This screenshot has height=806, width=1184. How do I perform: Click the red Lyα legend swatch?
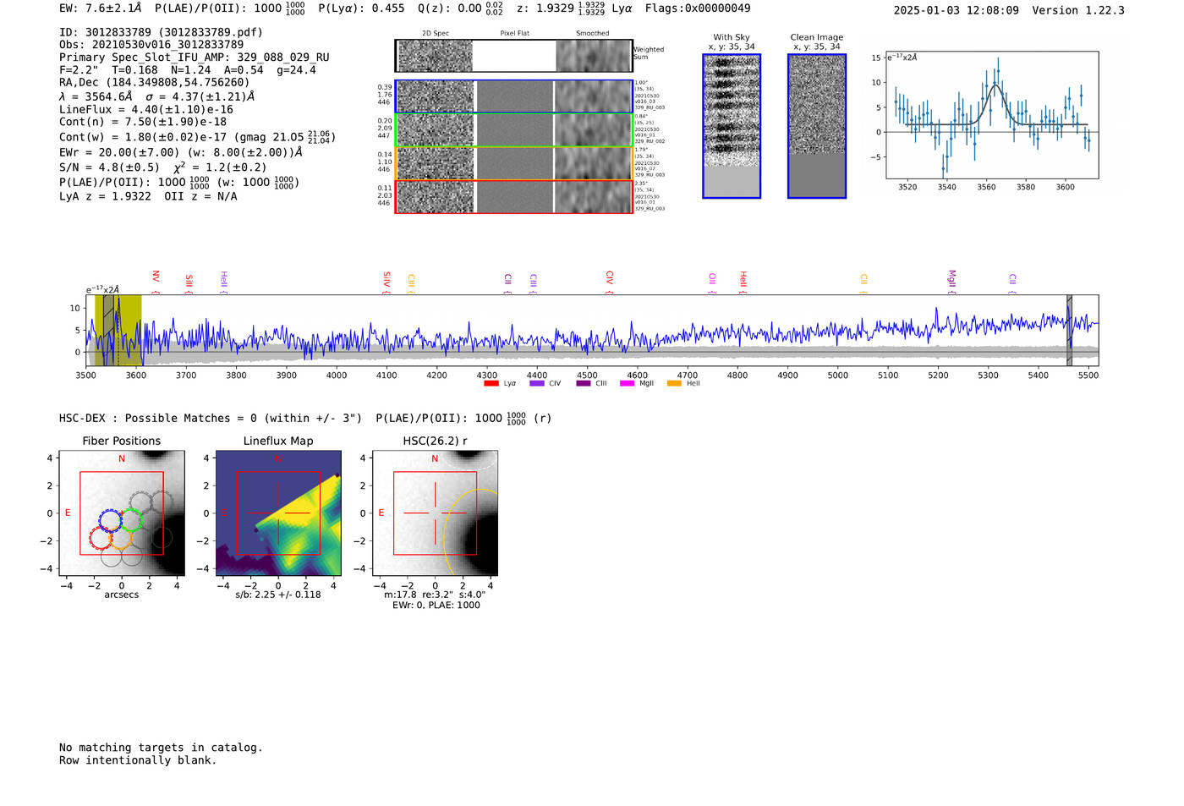click(x=491, y=383)
